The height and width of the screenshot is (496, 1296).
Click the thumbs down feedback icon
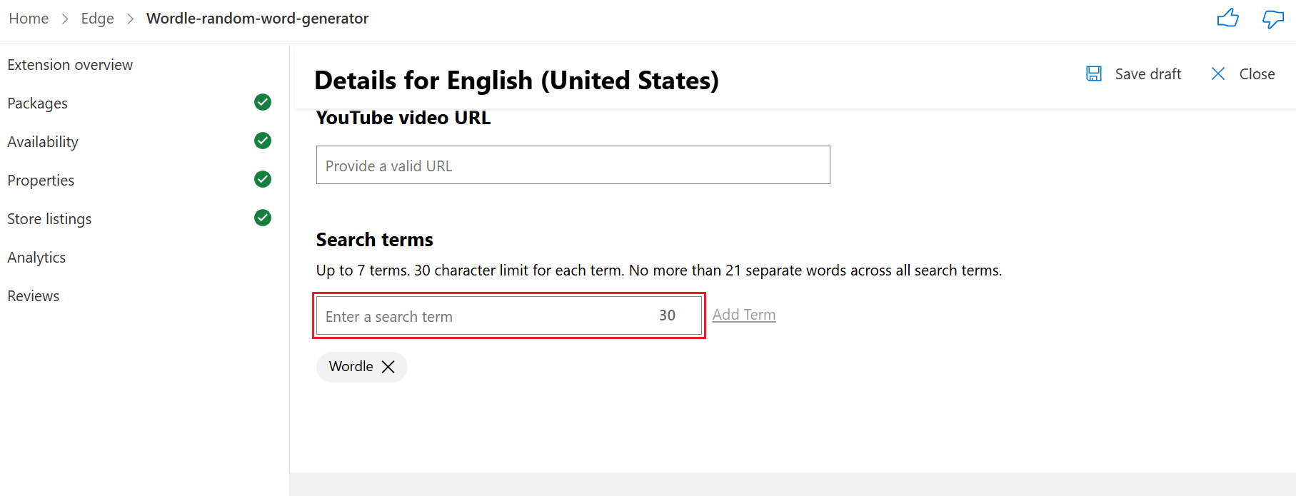click(x=1272, y=19)
